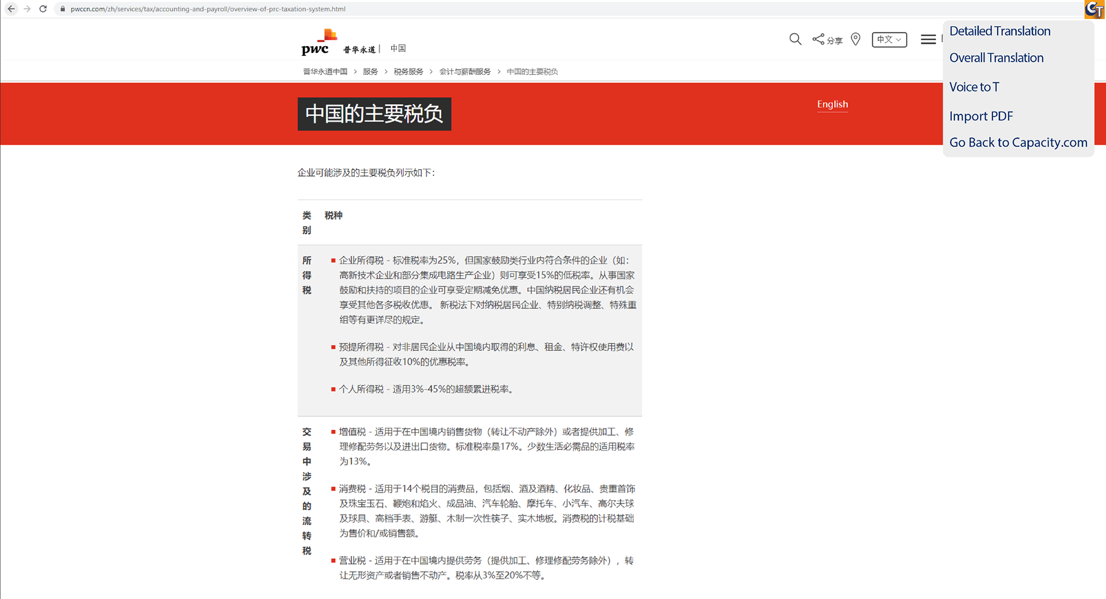This screenshot has height=599, width=1106.
Task: Choose Import PDF option
Action: tap(981, 116)
